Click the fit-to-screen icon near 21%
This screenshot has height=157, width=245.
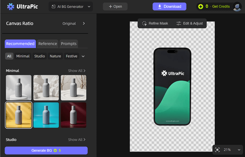tap(217, 150)
